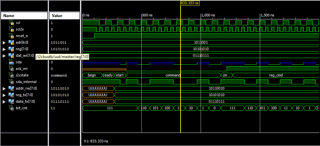Click the 'start' state in i2cstate waveform

click(x=120, y=75)
